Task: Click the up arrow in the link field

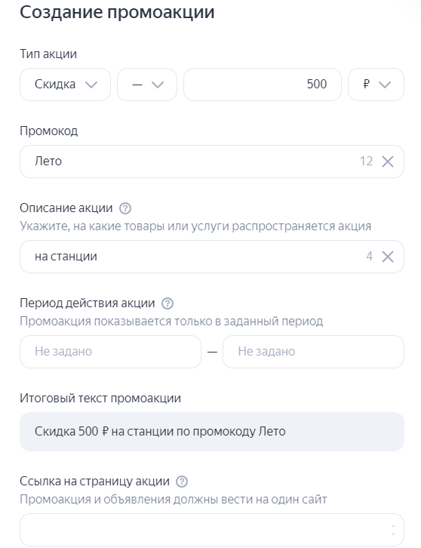Action: (x=393, y=525)
